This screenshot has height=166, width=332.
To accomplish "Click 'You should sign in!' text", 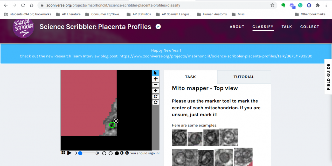I will pos(145,153).
